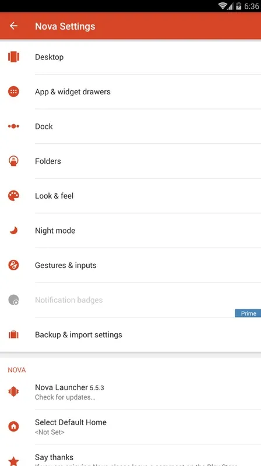Select the Dock icon with three dots
261x466 pixels.
tap(13, 126)
